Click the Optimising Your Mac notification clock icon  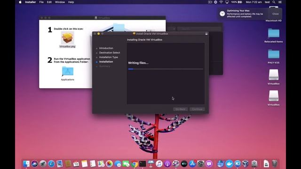click(x=222, y=14)
